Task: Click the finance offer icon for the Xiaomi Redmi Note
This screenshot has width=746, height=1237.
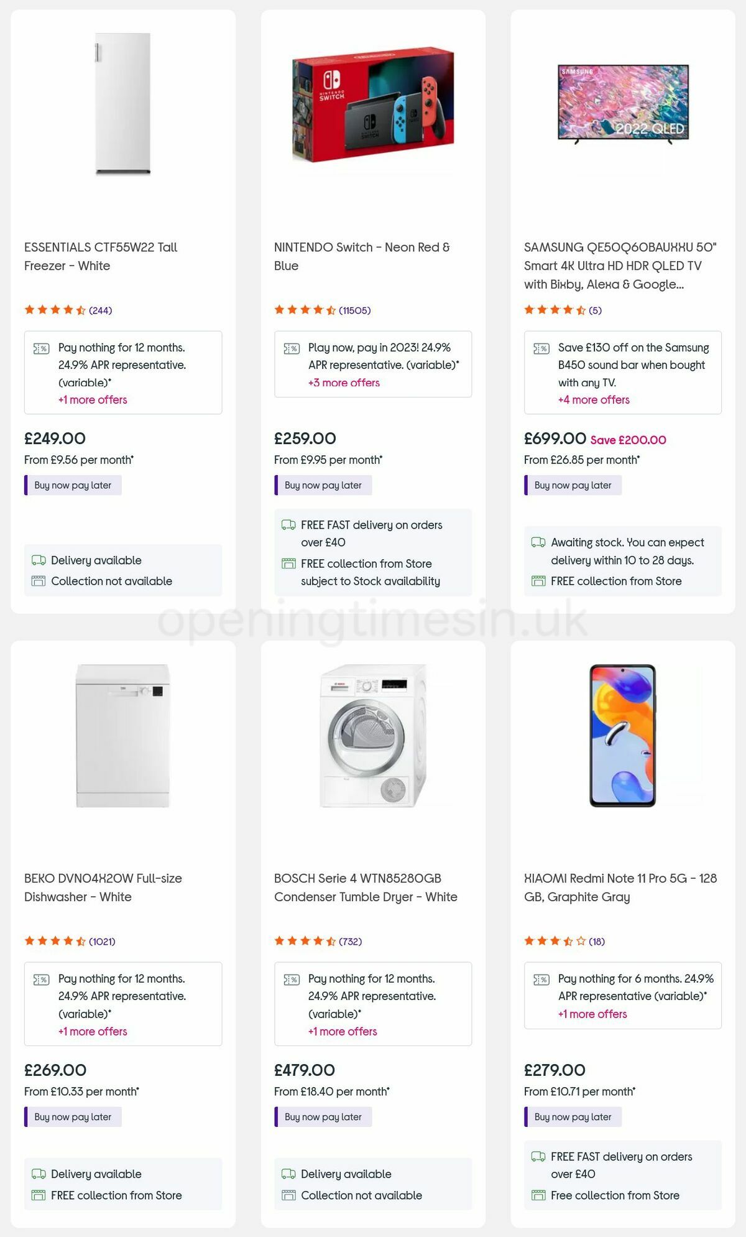Action: point(541,978)
